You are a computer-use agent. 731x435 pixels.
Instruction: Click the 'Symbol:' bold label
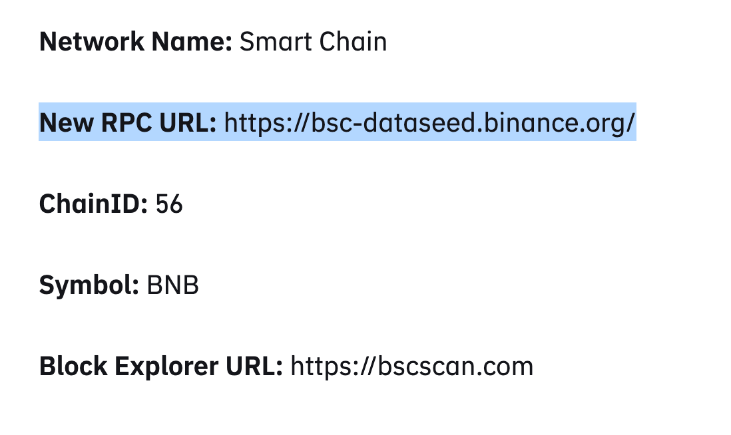point(89,285)
